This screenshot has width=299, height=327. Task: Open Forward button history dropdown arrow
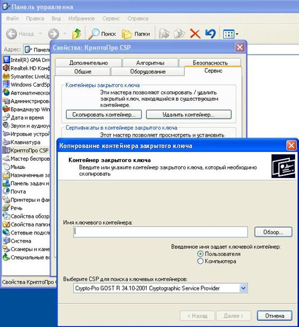pyautogui.click(x=65, y=33)
